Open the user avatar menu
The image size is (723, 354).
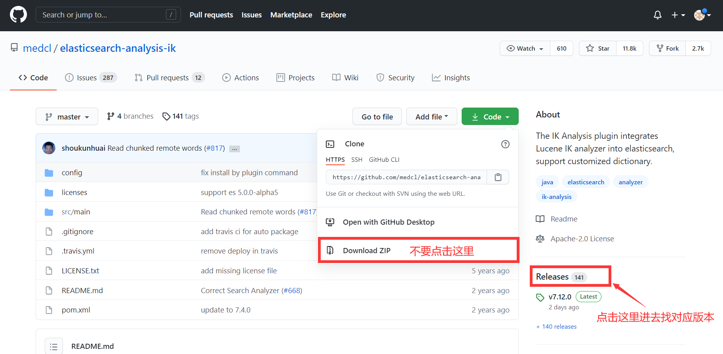pyautogui.click(x=702, y=15)
